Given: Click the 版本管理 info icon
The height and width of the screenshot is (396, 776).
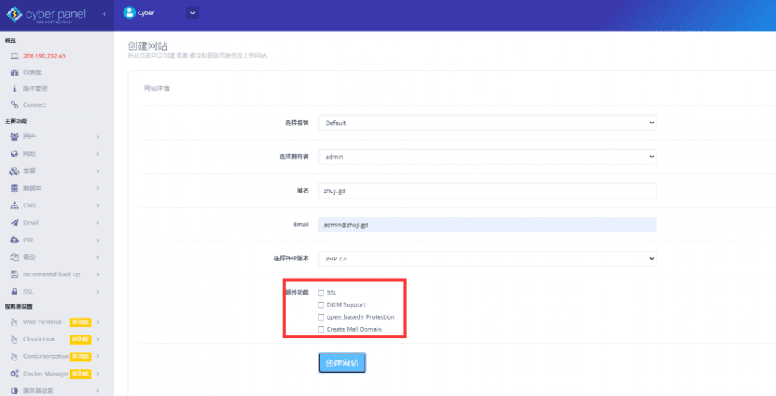Looking at the screenshot, I should [14, 89].
